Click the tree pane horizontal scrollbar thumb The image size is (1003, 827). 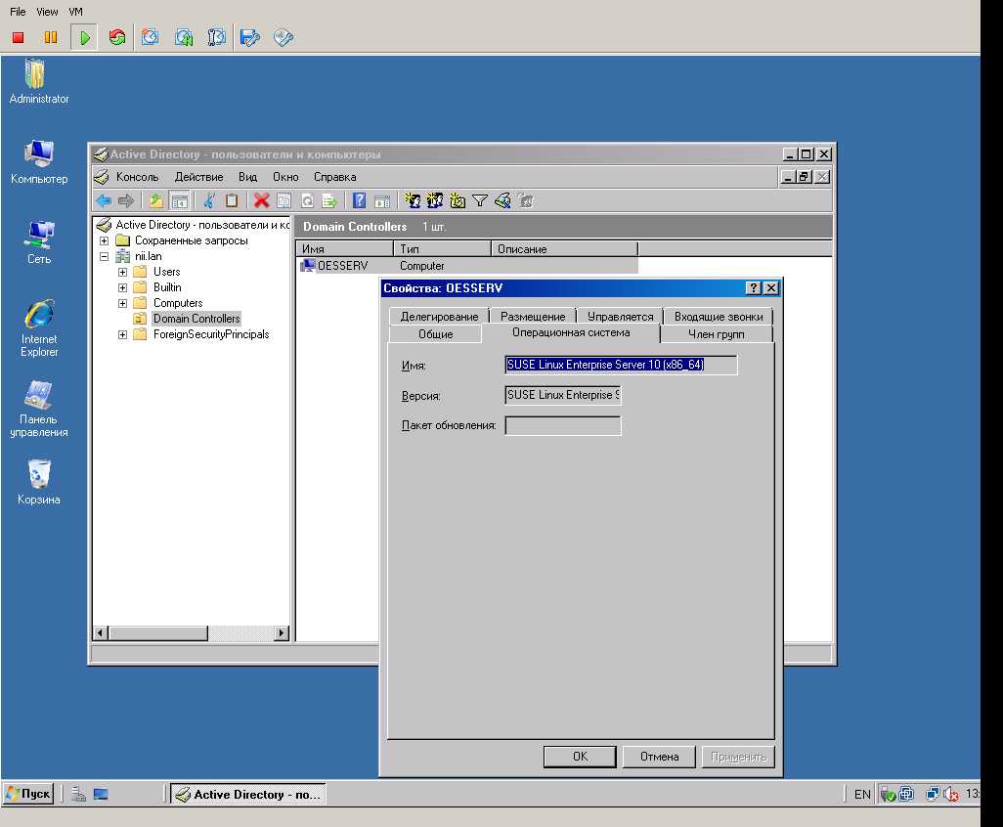pos(158,633)
